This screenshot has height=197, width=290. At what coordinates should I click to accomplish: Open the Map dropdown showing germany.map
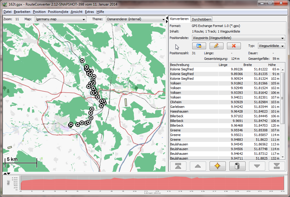(x=60, y=19)
